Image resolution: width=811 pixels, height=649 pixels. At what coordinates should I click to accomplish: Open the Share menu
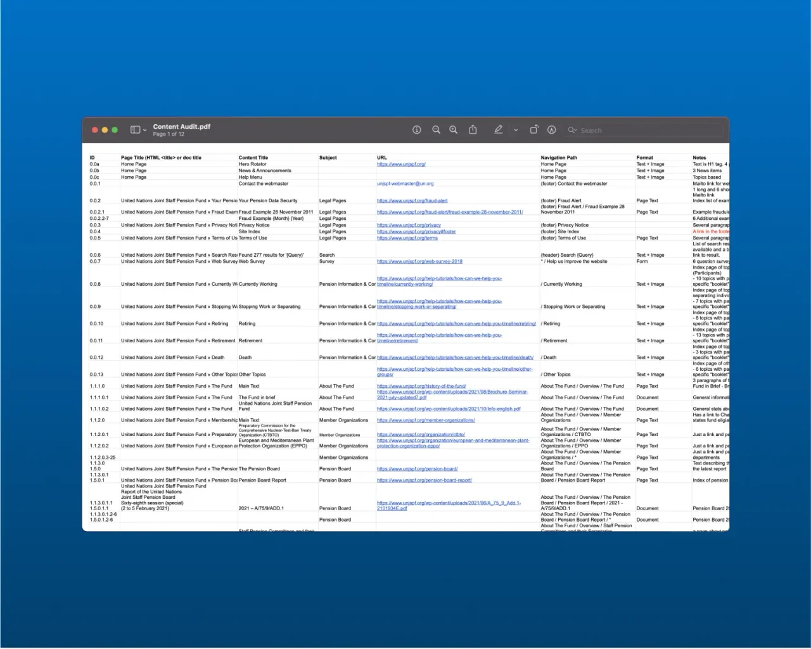pos(473,129)
